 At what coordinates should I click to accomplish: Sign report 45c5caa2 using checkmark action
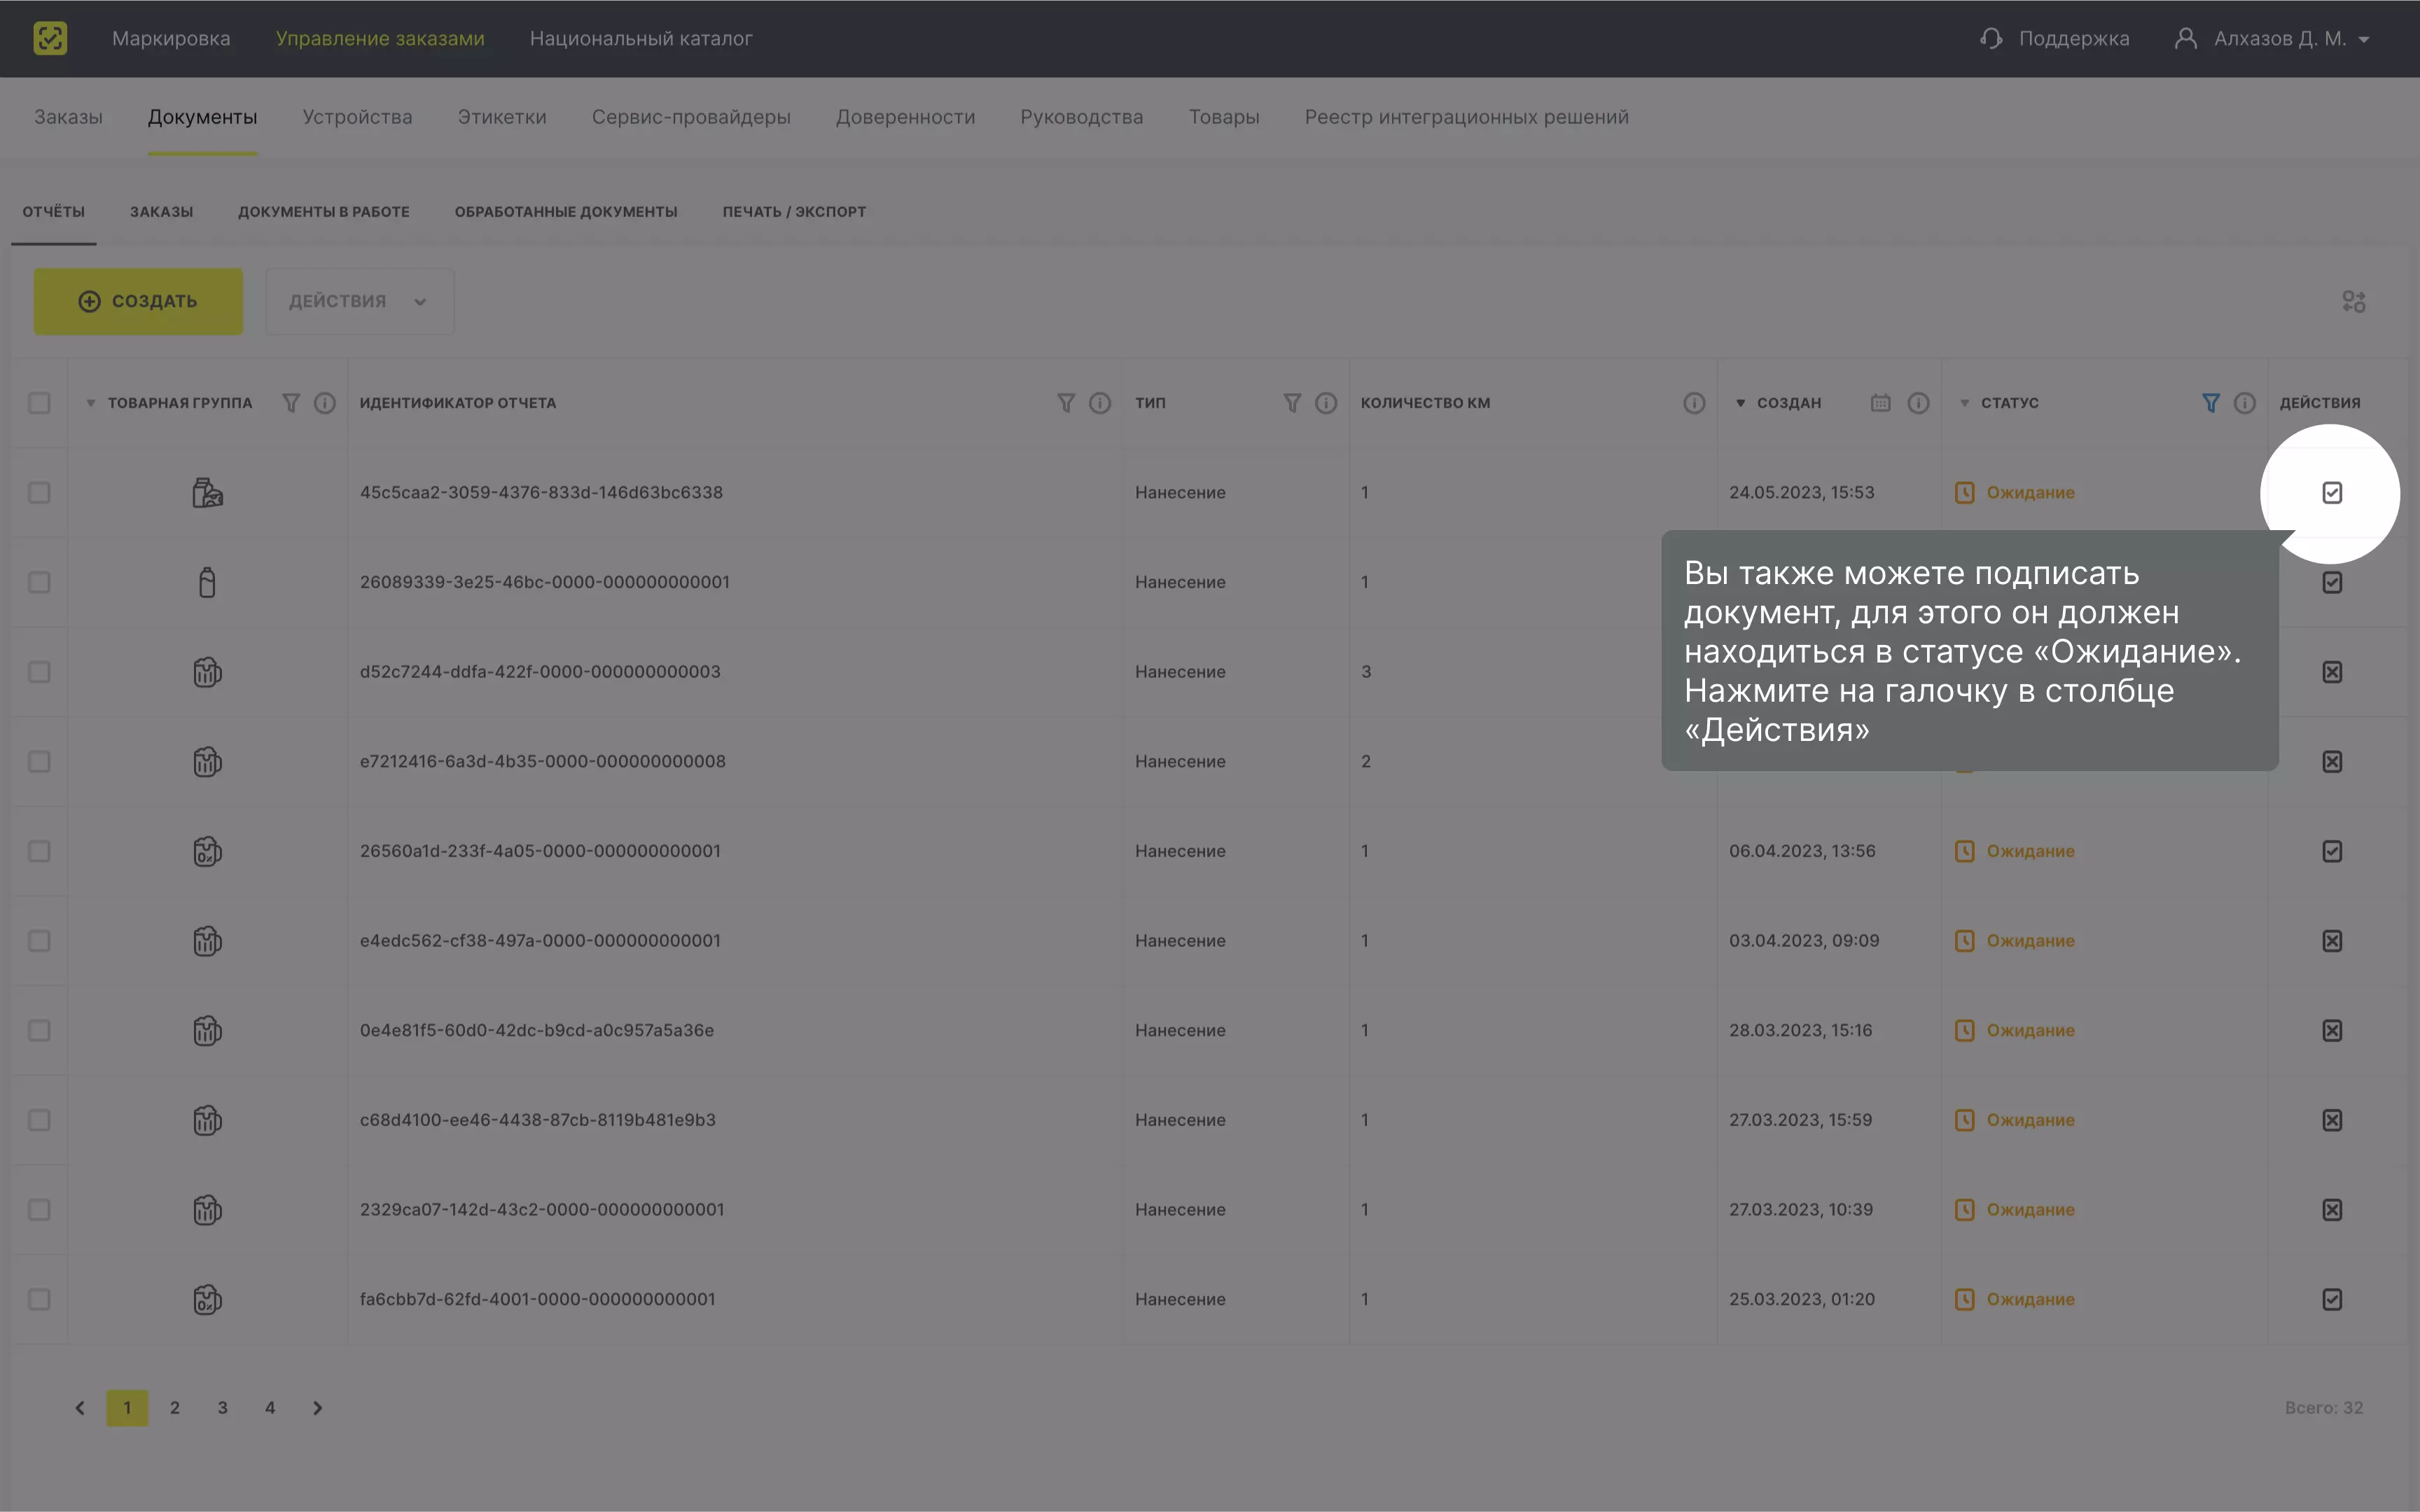pos(2331,493)
